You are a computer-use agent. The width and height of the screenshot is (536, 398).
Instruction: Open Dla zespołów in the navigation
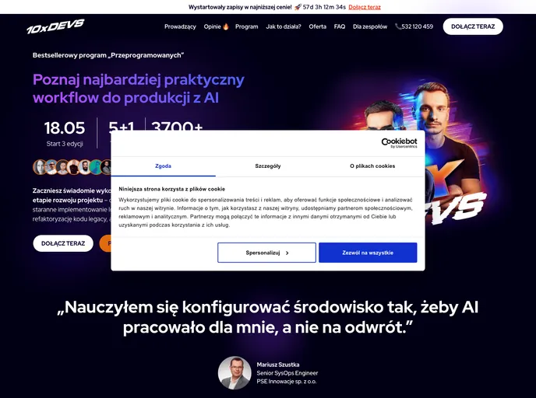pyautogui.click(x=370, y=26)
